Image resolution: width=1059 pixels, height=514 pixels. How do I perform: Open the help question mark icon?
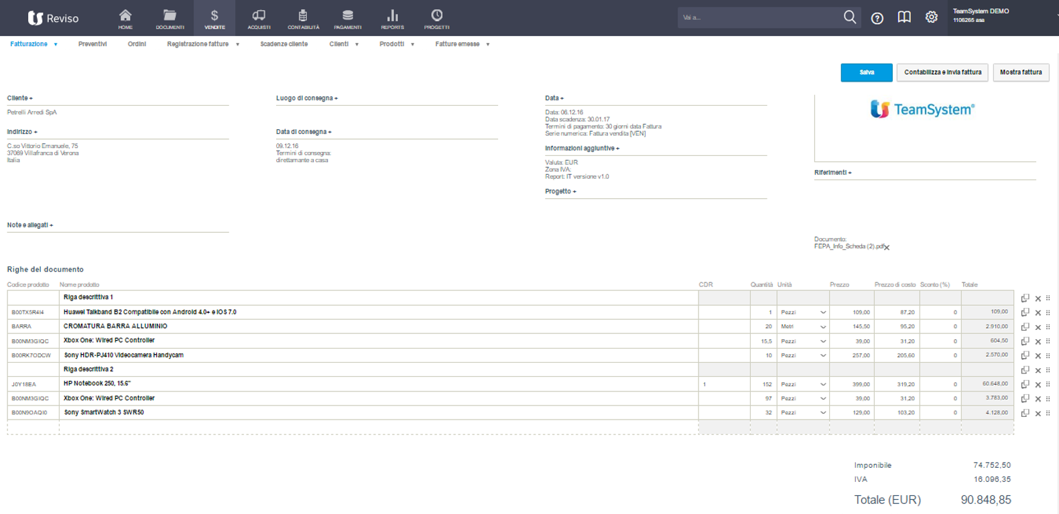point(877,18)
